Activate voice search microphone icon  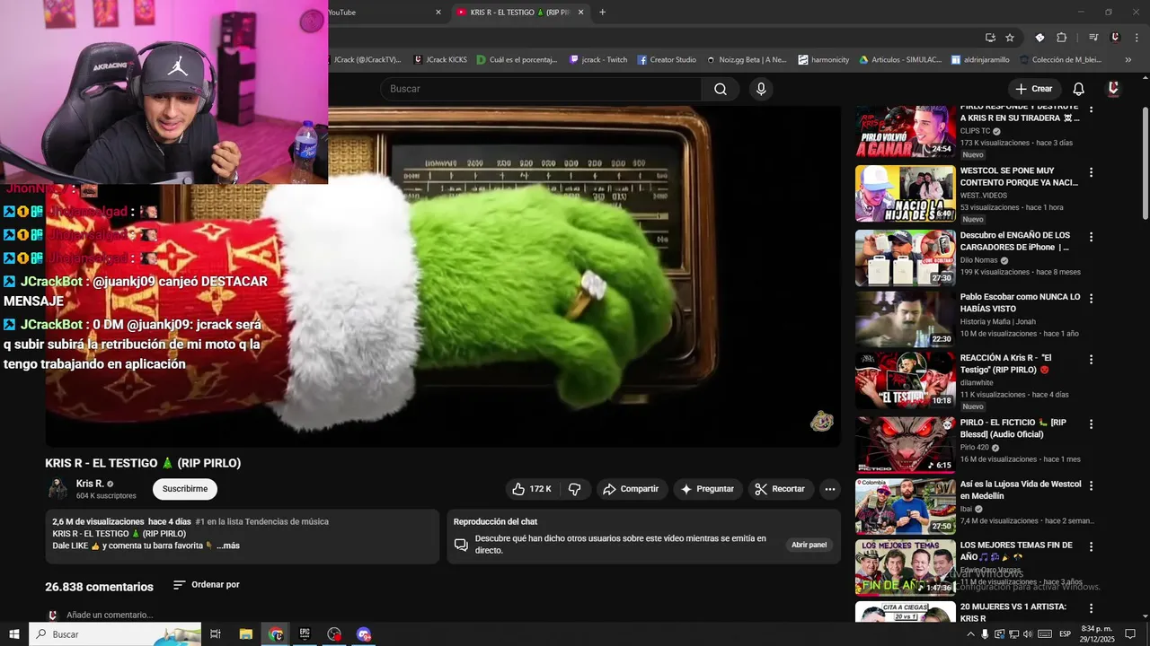tap(761, 89)
